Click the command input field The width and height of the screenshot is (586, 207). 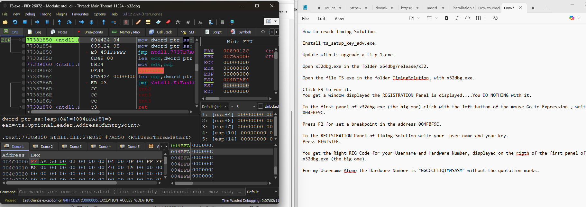coord(131,192)
